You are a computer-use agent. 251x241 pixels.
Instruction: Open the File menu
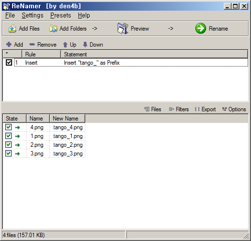(10, 16)
